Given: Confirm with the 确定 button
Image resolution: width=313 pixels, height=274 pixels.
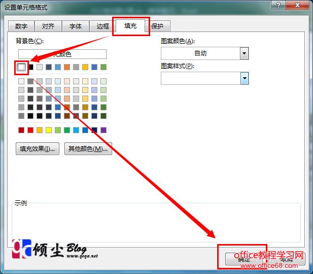Looking at the screenshot, I should pos(244,259).
